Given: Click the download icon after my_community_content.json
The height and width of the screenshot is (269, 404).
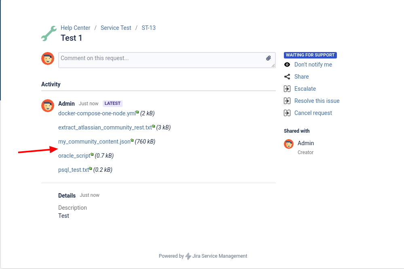Looking at the screenshot, I should [x=132, y=140].
